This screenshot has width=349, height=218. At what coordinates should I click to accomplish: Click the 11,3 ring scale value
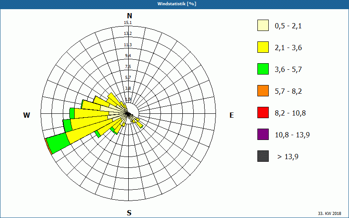(128, 45)
